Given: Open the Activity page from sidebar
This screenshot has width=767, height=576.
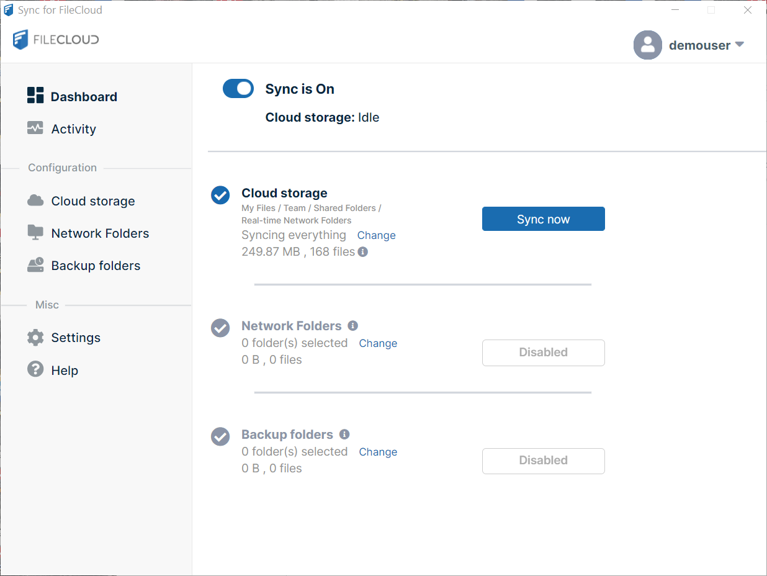Looking at the screenshot, I should tap(73, 129).
